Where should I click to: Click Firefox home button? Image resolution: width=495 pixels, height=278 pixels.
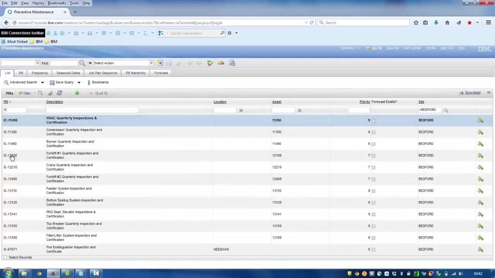tap(447, 23)
